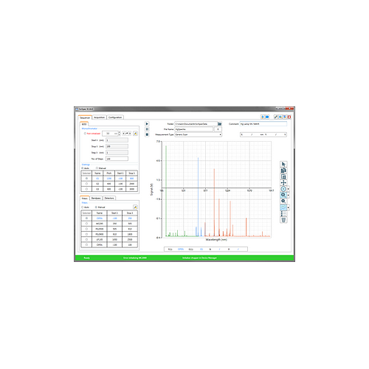Click the Pitch column header in gratings table
This screenshot has height=369, width=369.
pos(109,173)
